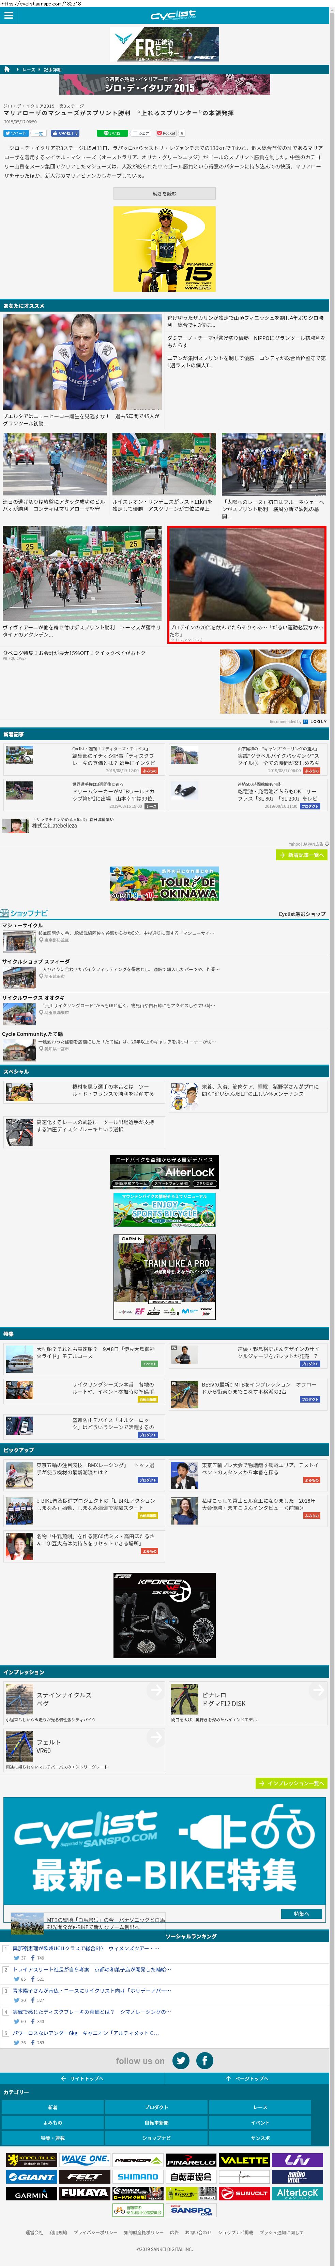Image resolution: width=335 pixels, height=2266 pixels.
Task: Open the 利用規約 footer link
Action: pyautogui.click(x=58, y=2233)
